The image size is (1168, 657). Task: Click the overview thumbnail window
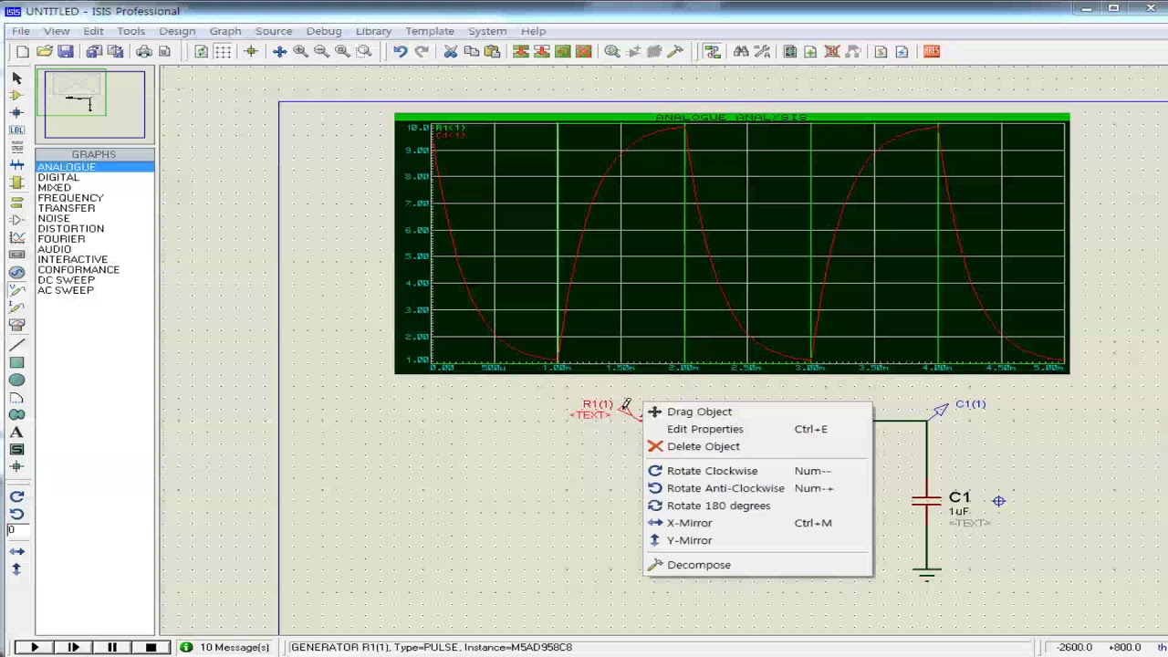(95, 104)
